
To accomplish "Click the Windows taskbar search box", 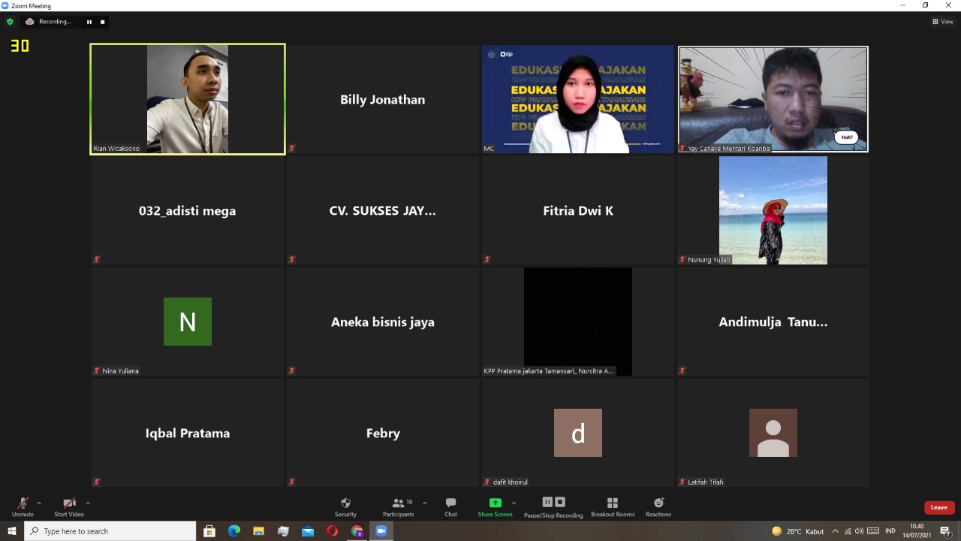I will 113,531.
